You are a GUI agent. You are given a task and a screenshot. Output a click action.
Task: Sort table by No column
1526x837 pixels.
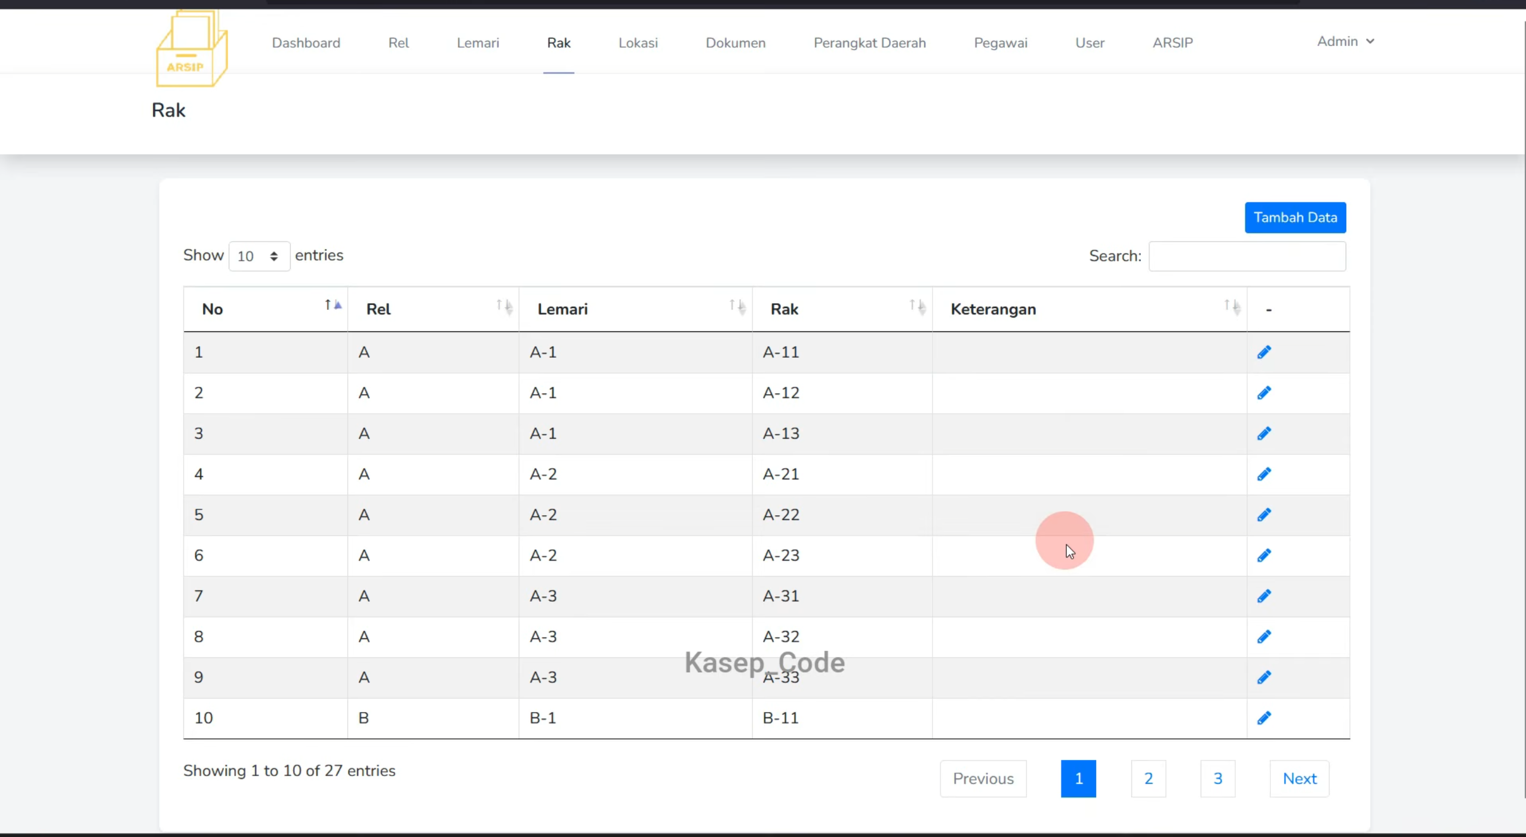266,309
